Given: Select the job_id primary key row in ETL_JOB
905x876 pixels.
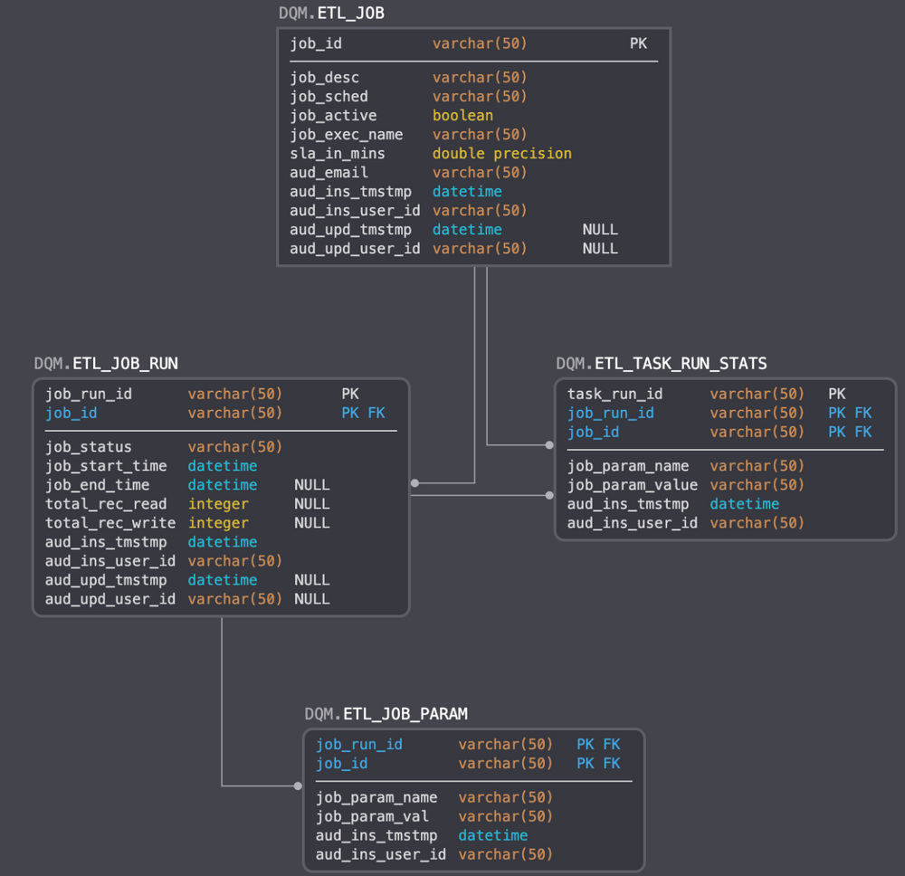Looking at the screenshot, I should [x=316, y=43].
